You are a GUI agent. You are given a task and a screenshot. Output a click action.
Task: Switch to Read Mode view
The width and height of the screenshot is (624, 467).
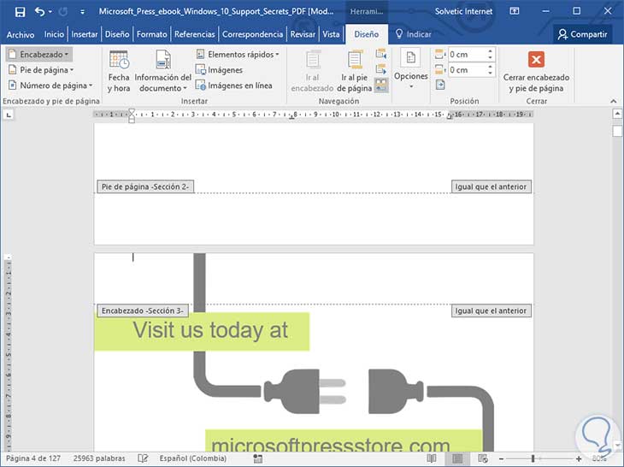tap(432, 458)
